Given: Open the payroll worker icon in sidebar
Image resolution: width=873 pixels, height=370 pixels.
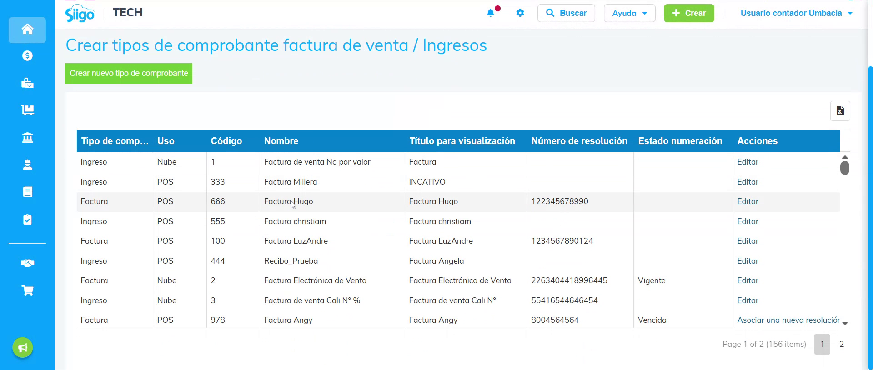Looking at the screenshot, I should pyautogui.click(x=27, y=165).
